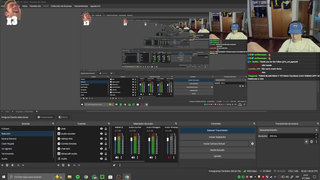Hide the chat kick source
This screenshot has height=180, width=320.
(101, 149)
